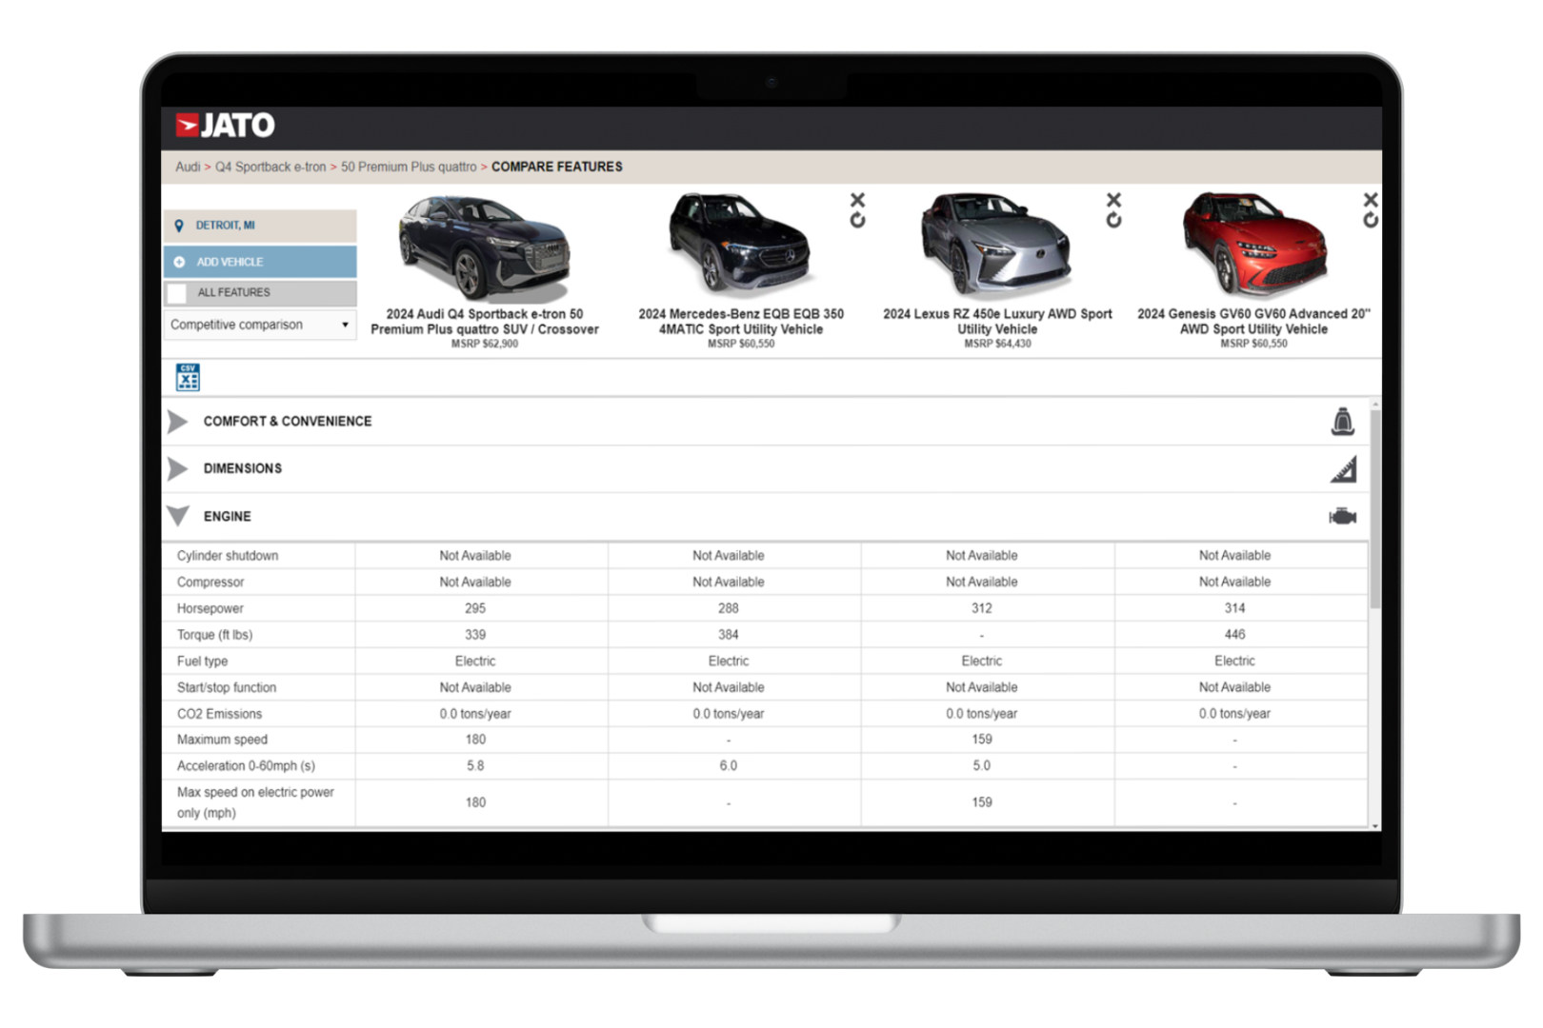
Task: Open the Audi breadcrumb link
Action: pyautogui.click(x=188, y=167)
